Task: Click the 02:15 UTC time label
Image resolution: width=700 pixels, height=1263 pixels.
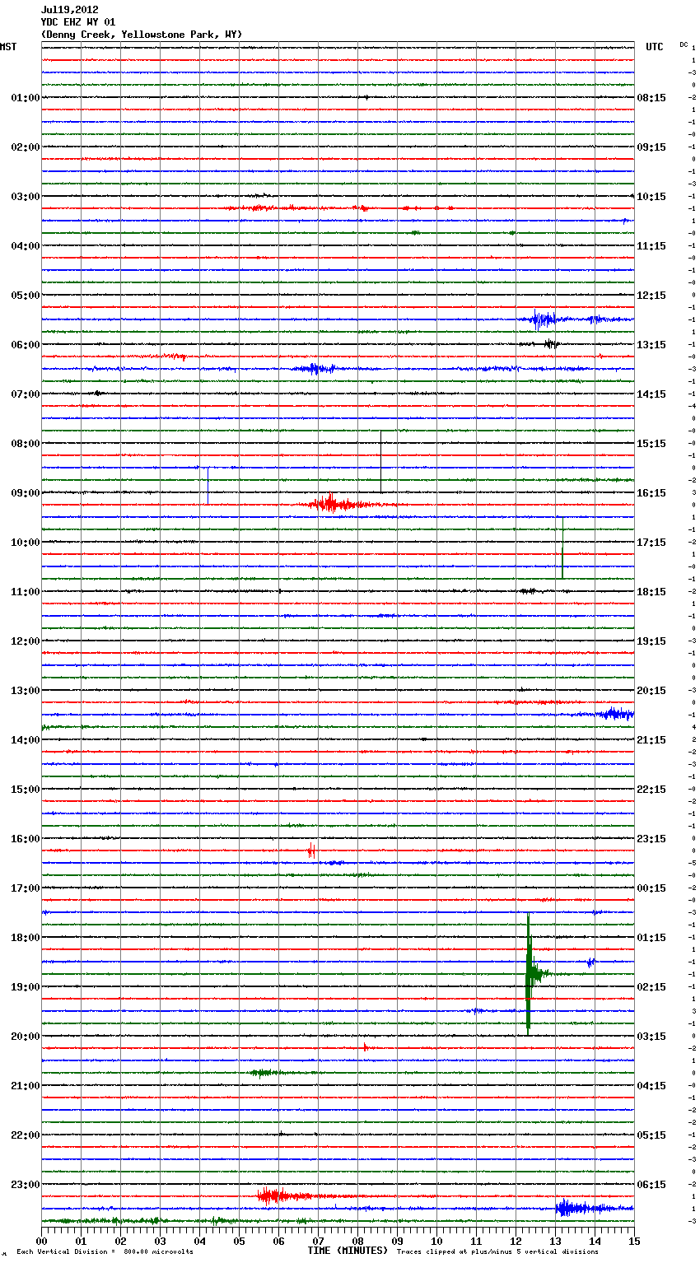Action: [651, 987]
